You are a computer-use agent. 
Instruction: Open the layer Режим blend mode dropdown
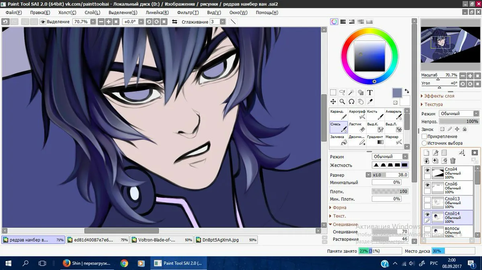(459, 113)
